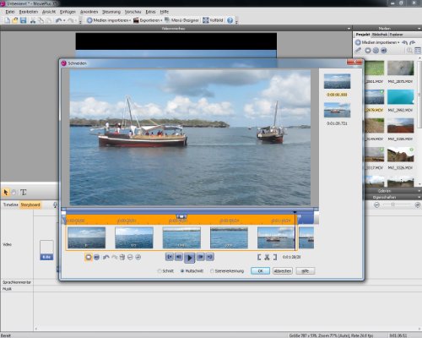Zoom in with the plus magnifier icon
The height and width of the screenshot is (338, 422).
[x=138, y=257]
